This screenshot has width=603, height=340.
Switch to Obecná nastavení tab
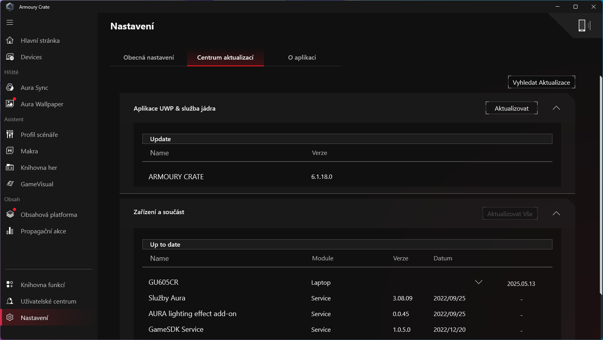[x=149, y=58]
